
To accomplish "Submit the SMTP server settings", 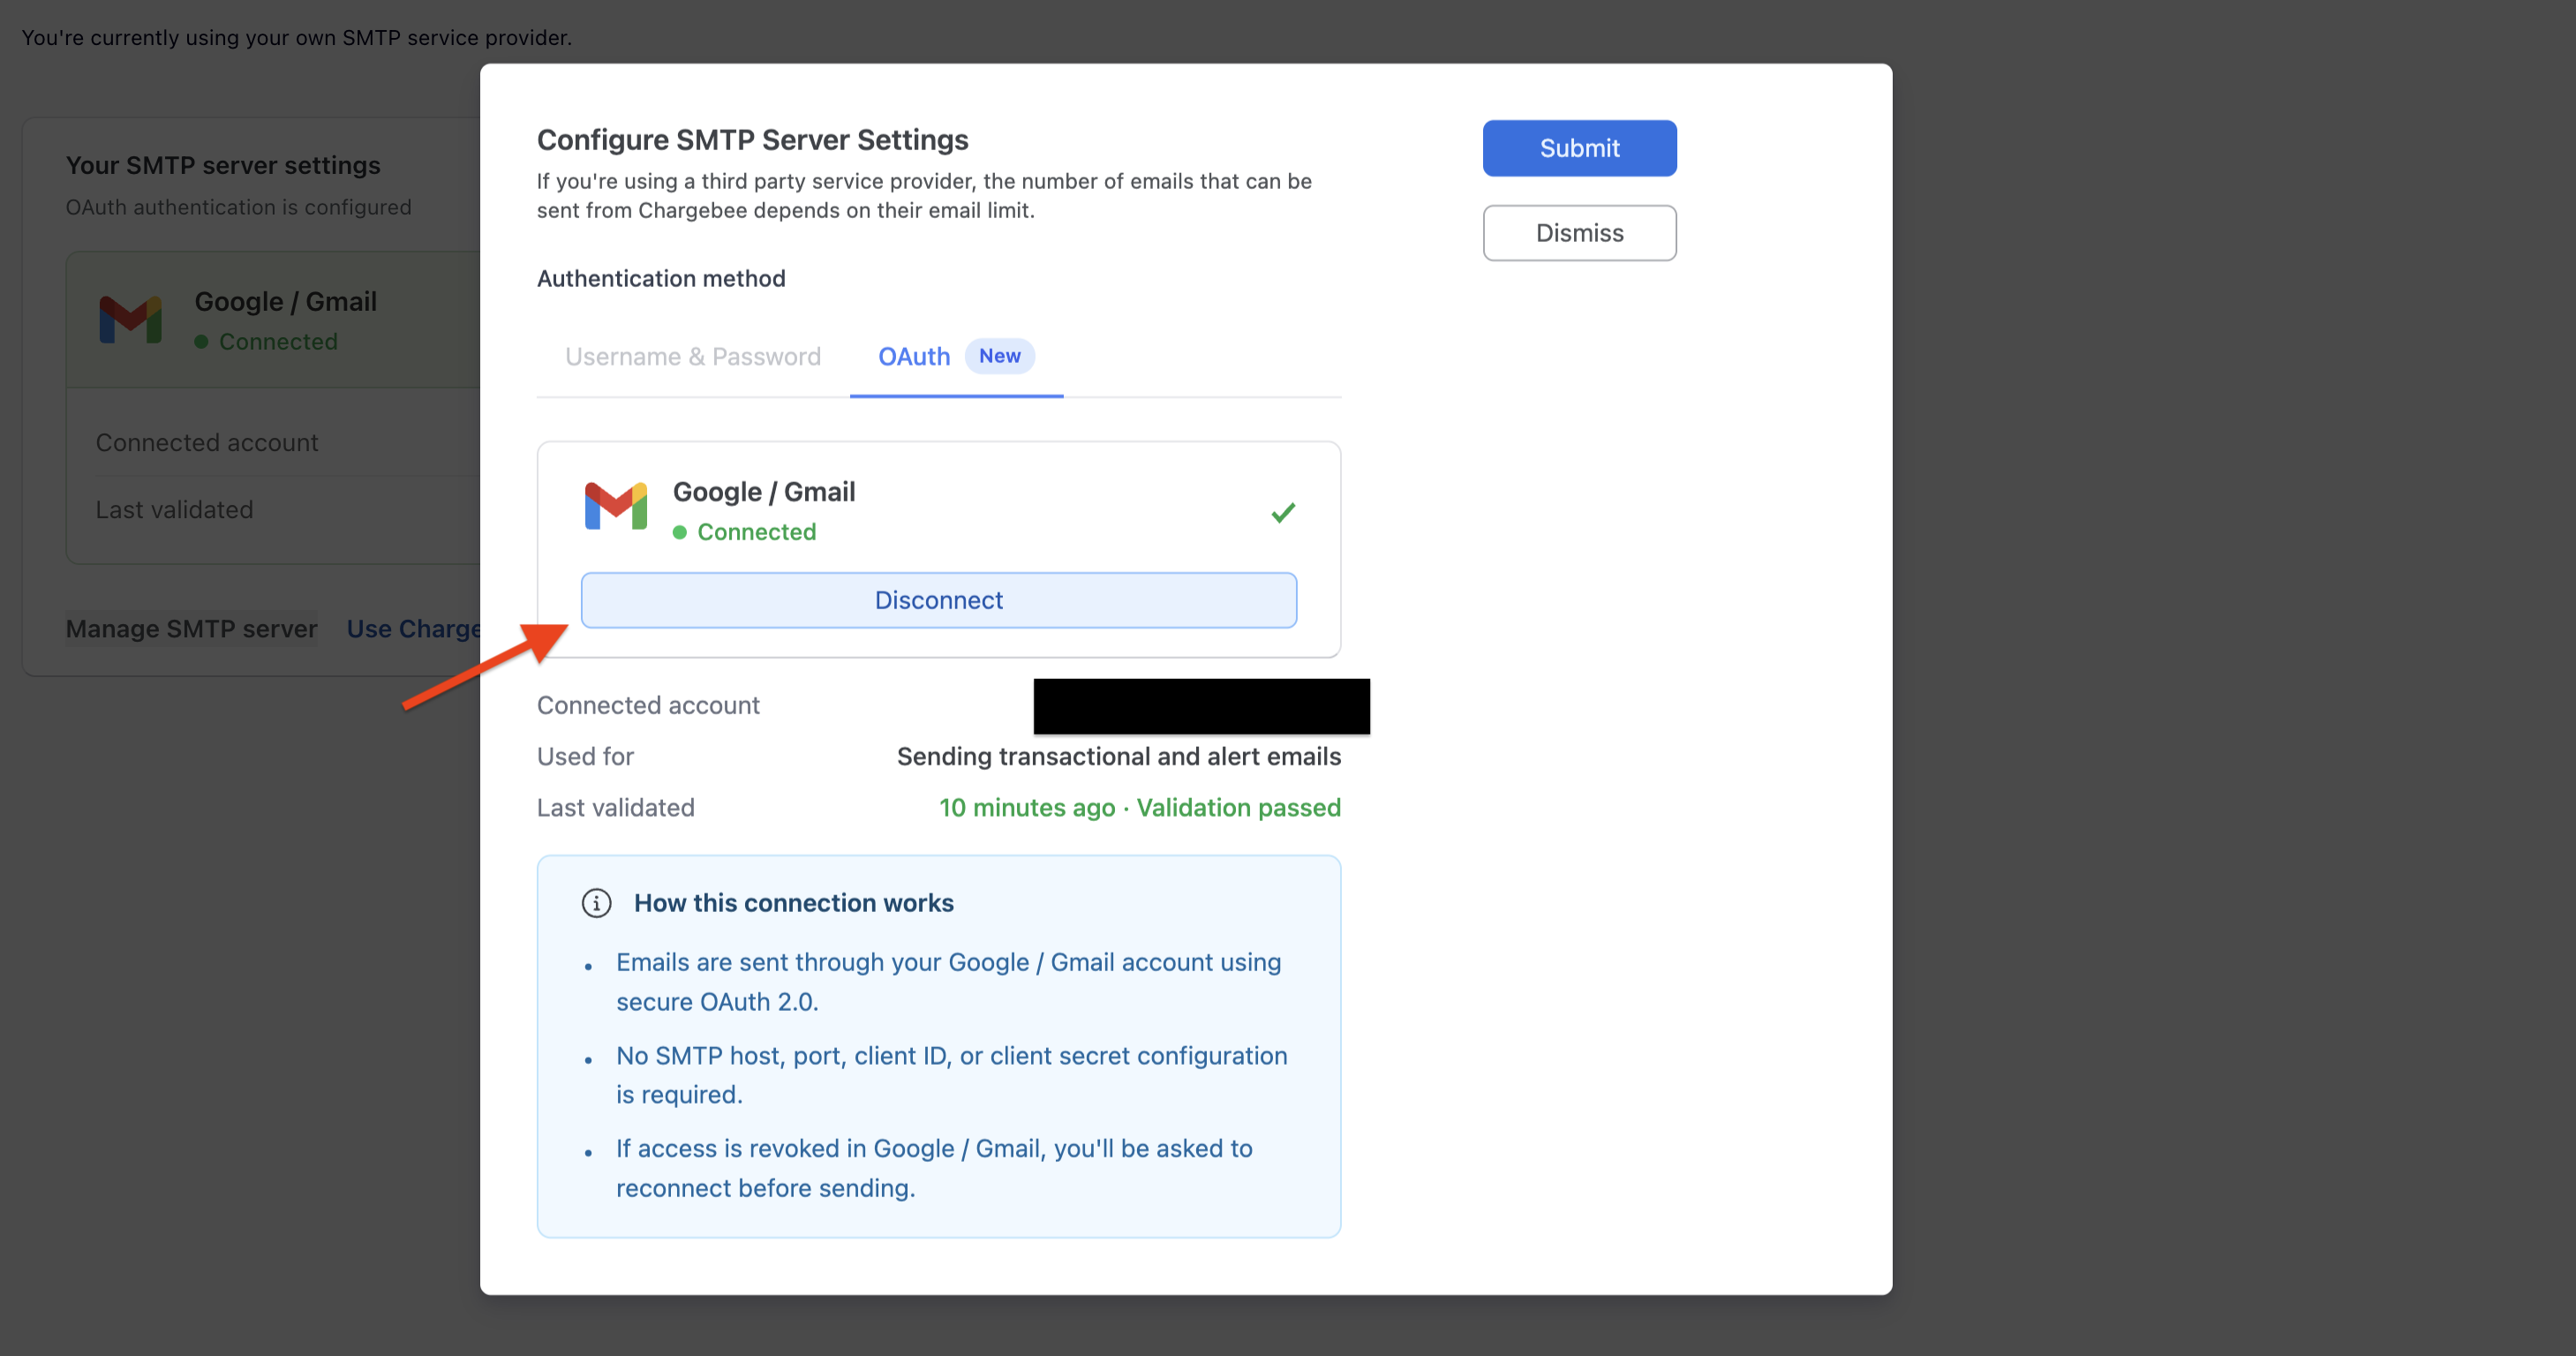I will pos(1578,147).
